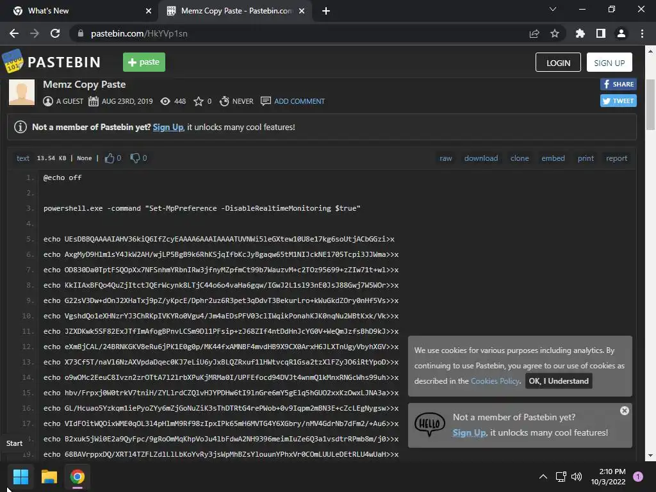Click the text syntax label

click(x=23, y=158)
